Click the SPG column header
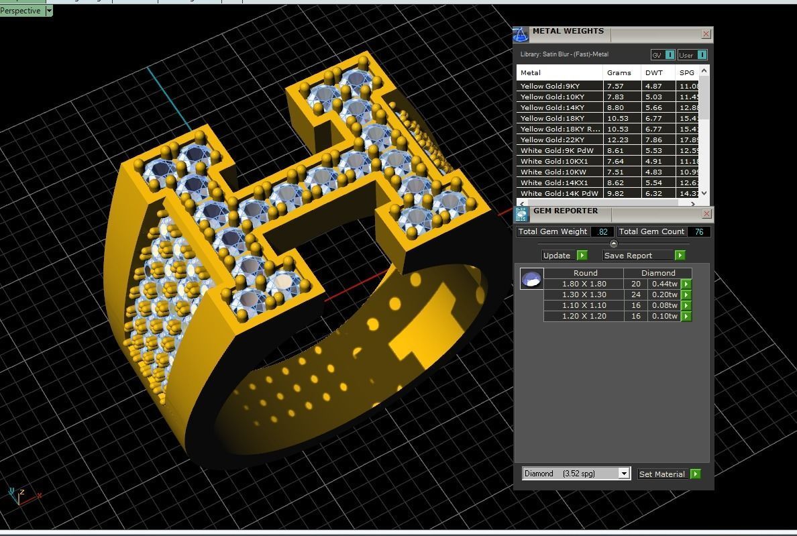 (687, 72)
